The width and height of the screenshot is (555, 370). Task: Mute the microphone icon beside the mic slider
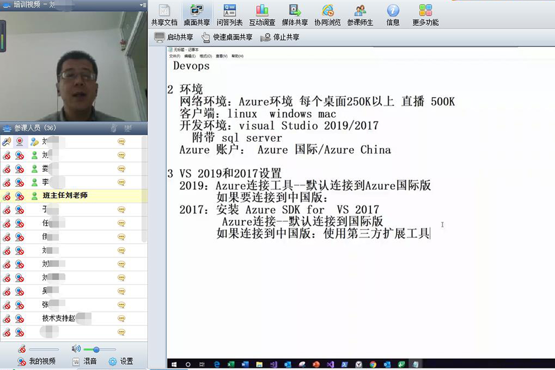(21, 349)
